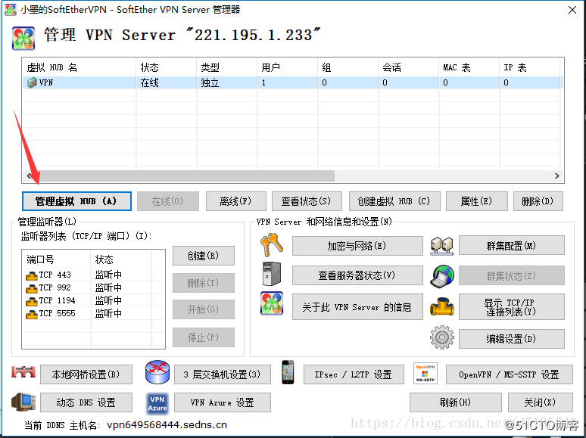586x438 pixels.
Task: Open 群集配置(M)
Action: click(511, 245)
